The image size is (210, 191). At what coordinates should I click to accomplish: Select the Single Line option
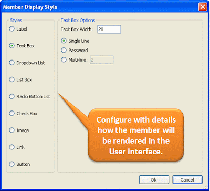pos(64,41)
